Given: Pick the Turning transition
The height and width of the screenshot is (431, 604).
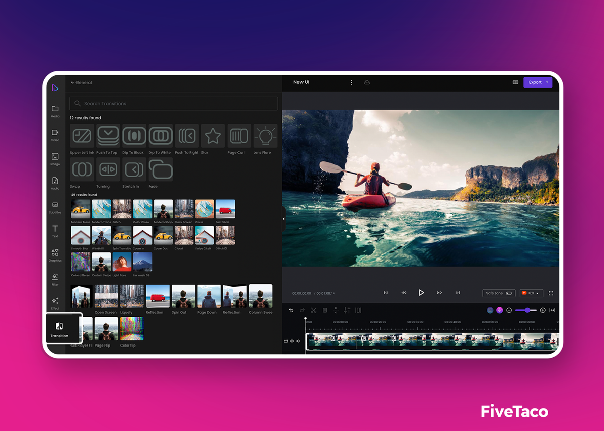Looking at the screenshot, I should [108, 169].
